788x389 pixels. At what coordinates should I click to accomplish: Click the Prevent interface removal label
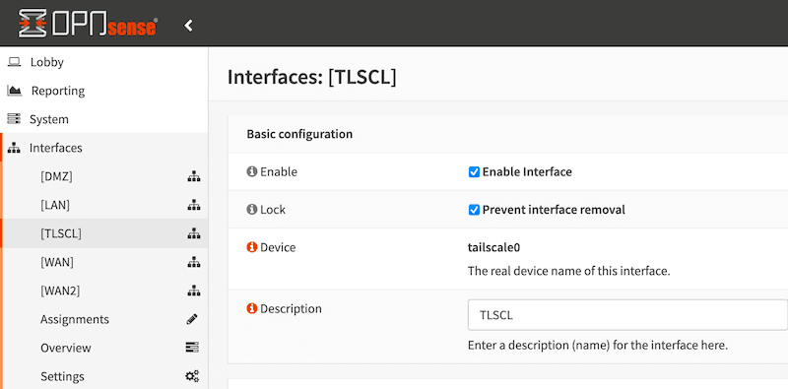[x=554, y=210]
